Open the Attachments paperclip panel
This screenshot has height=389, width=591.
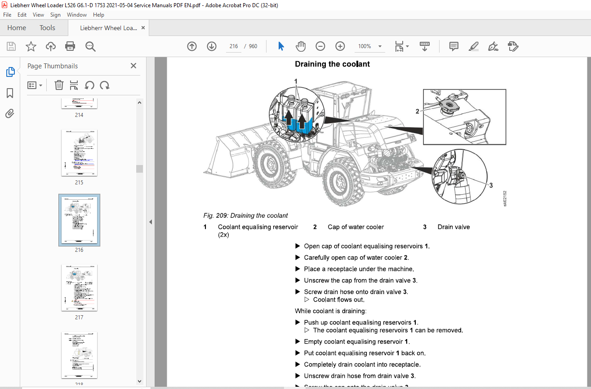(x=10, y=114)
